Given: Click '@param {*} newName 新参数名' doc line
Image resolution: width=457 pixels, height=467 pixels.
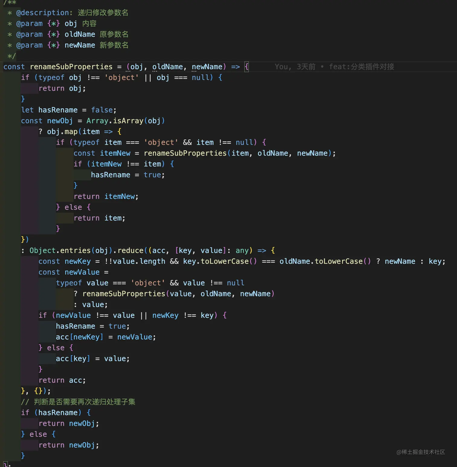Looking at the screenshot, I should pos(68,45).
